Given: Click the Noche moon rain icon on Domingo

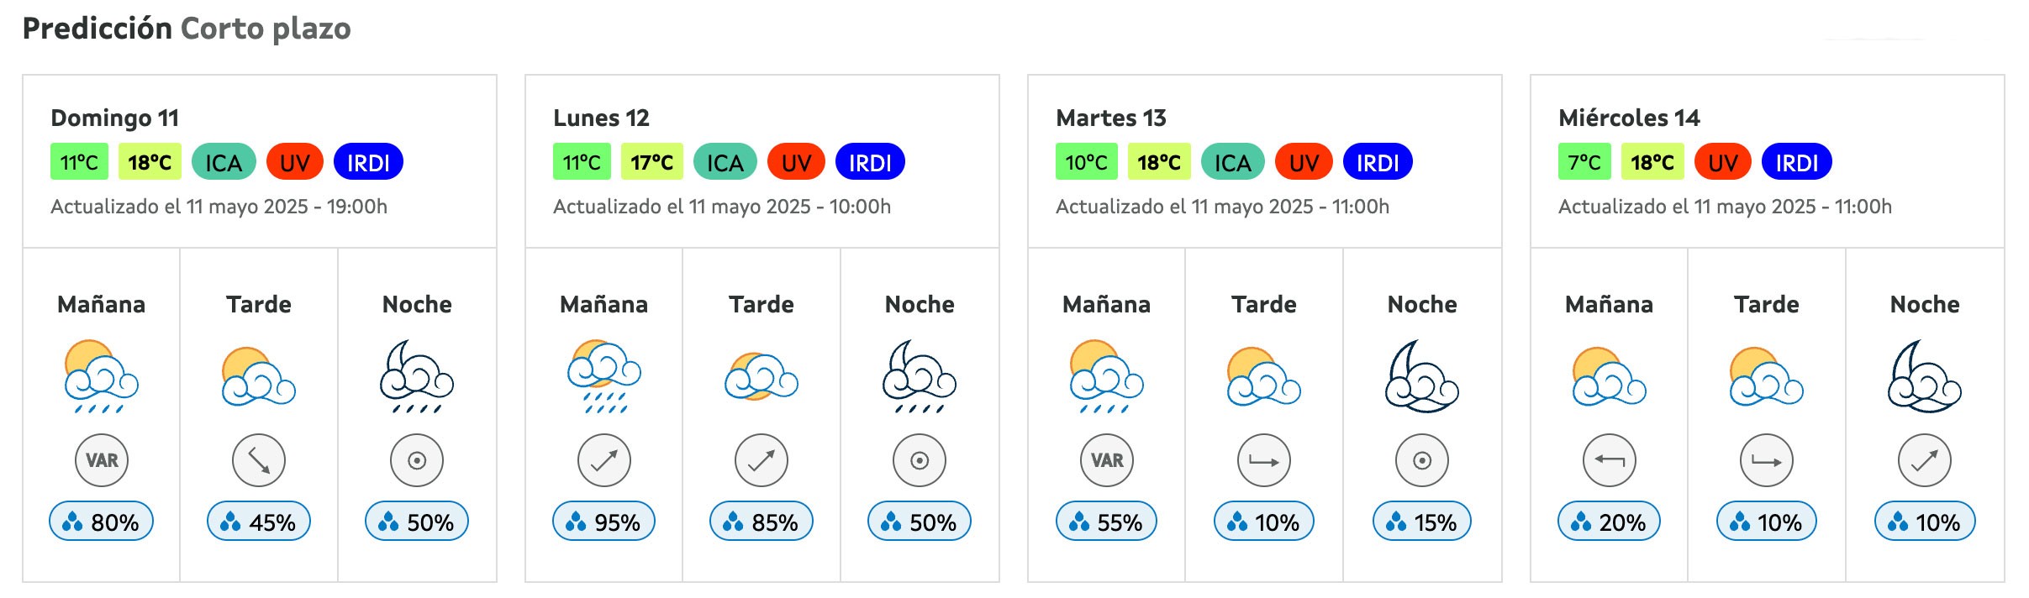Looking at the screenshot, I should coord(417,376).
